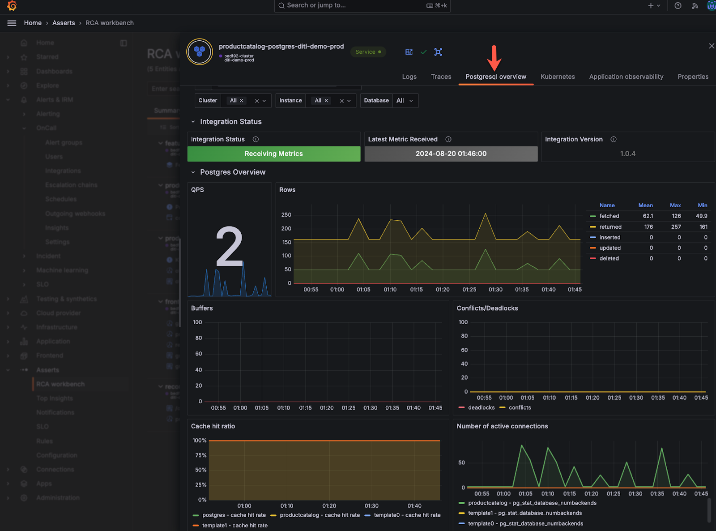Screen dimensions: 716x531
Task: Open the Traces tab
Action: click(441, 77)
